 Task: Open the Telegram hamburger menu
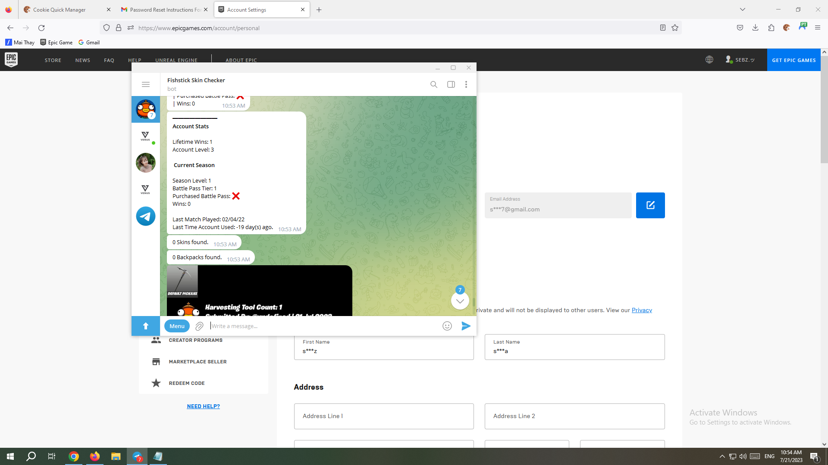coord(146,84)
